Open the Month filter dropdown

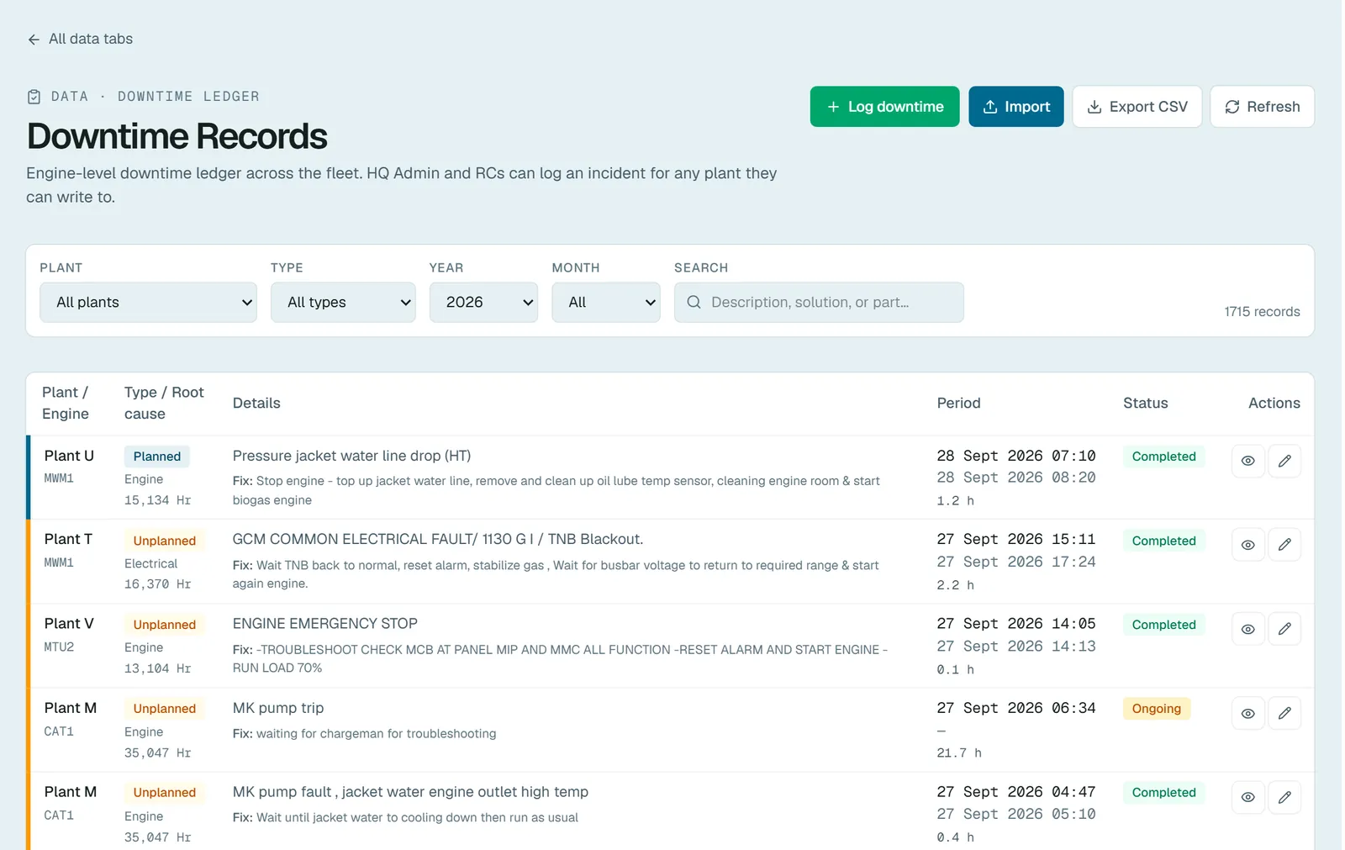click(x=606, y=302)
